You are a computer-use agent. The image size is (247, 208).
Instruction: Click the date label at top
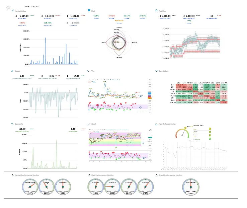click(x=32, y=7)
